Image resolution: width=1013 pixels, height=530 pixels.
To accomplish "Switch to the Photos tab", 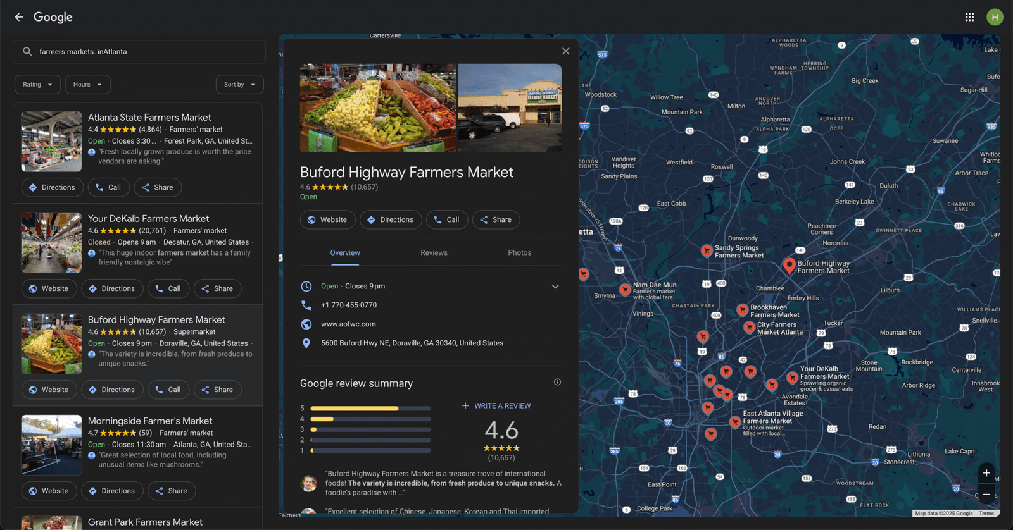I will [x=520, y=253].
